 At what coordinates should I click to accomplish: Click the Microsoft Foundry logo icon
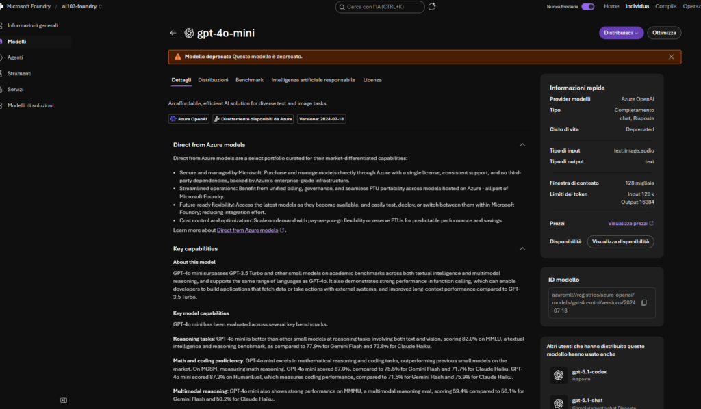pos(1,6)
